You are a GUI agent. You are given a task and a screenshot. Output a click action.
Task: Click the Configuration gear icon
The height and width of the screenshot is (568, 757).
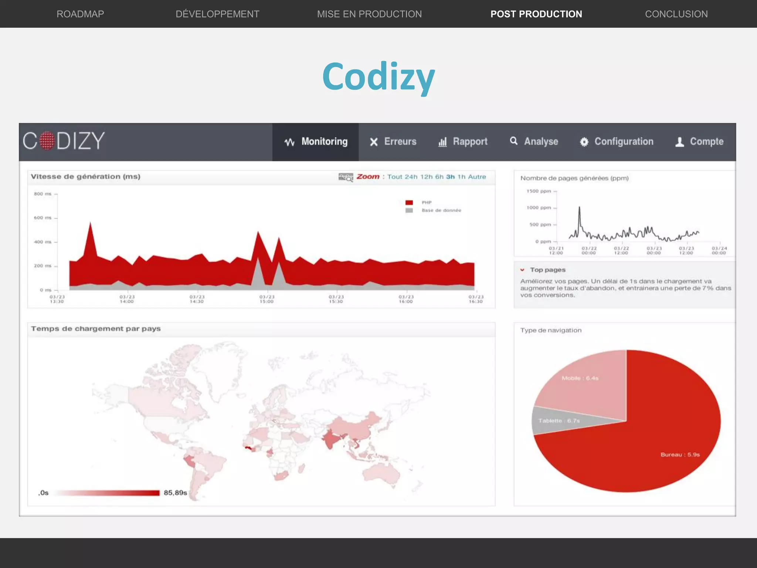tap(584, 142)
